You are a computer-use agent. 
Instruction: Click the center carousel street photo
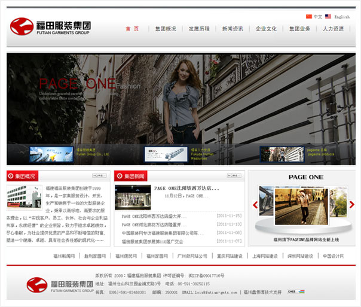301,206
